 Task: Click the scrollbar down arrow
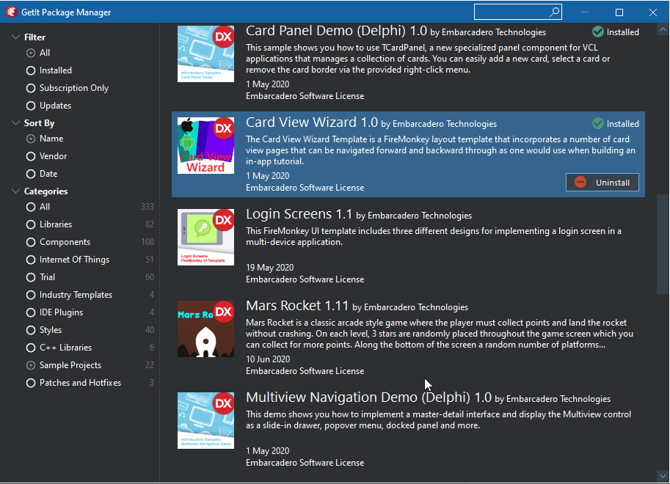pyautogui.click(x=663, y=476)
